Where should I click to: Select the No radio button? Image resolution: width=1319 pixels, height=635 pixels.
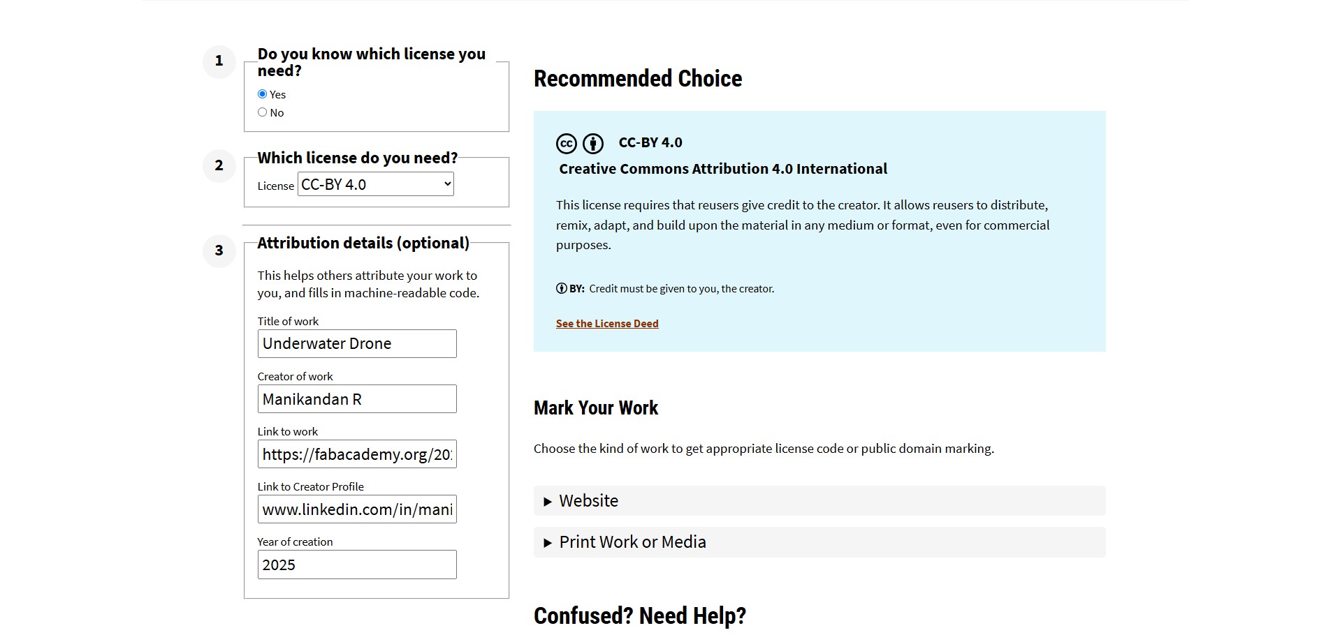point(263,112)
